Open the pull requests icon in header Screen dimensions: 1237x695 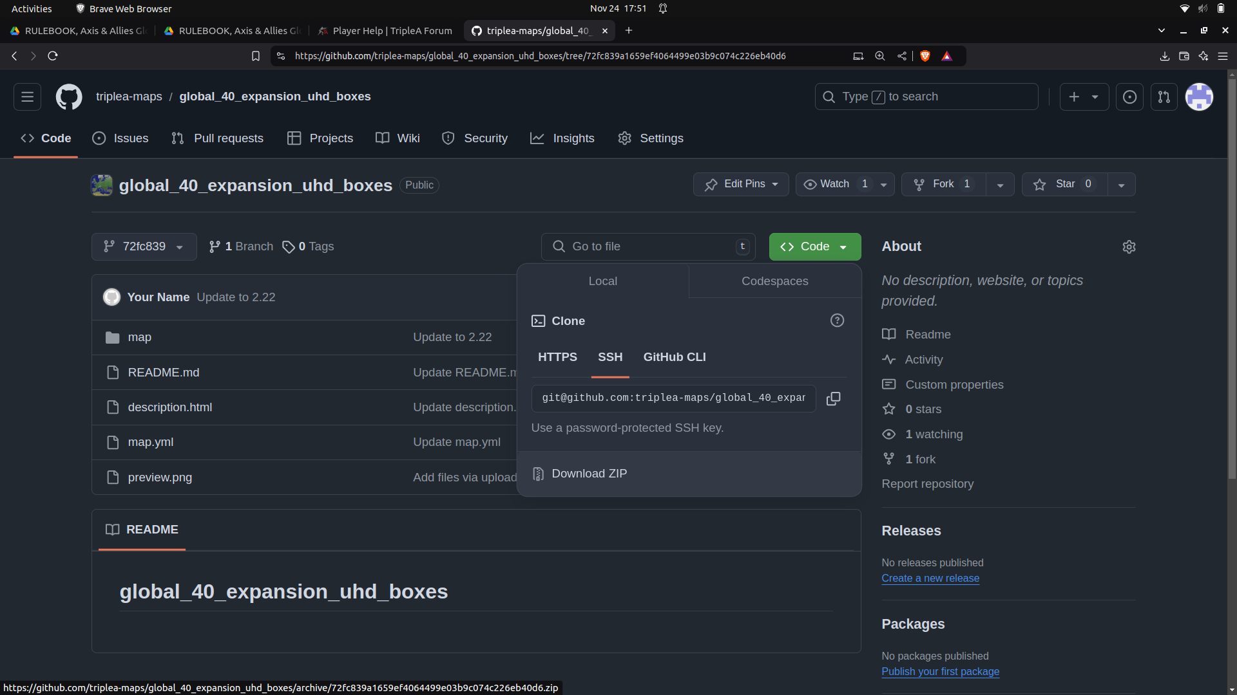[x=1164, y=97]
